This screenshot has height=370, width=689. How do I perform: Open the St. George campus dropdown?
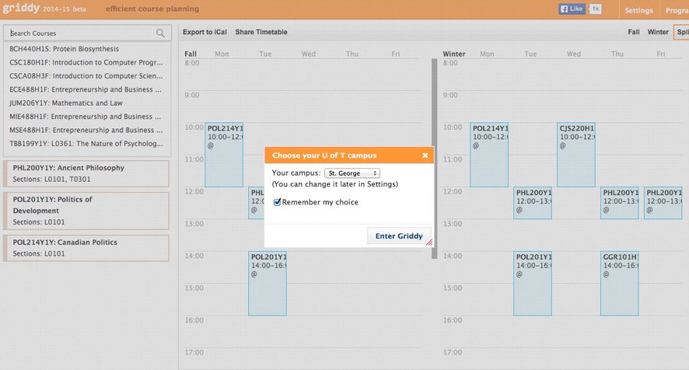pos(352,174)
